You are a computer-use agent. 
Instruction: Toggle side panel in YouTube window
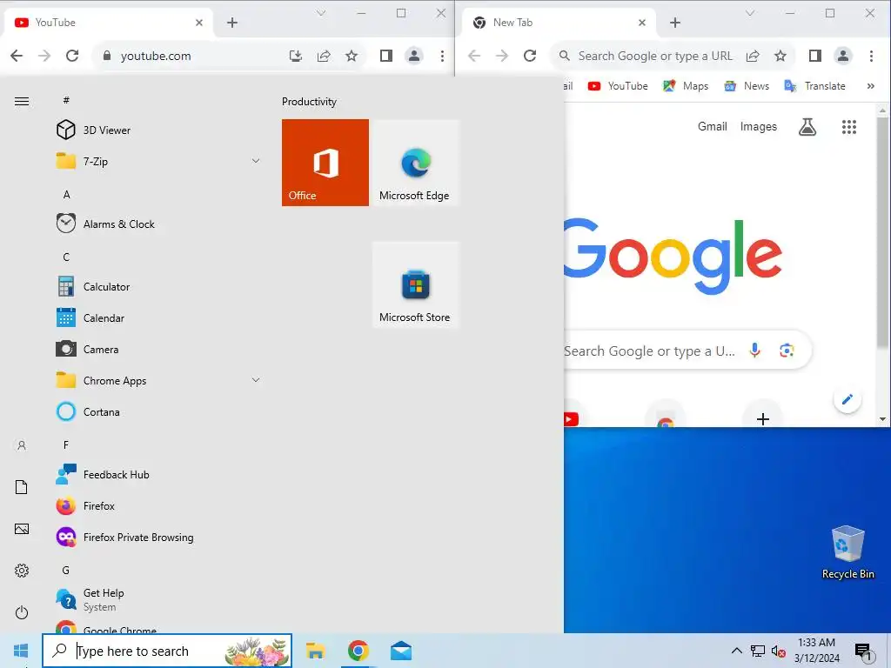click(x=385, y=56)
